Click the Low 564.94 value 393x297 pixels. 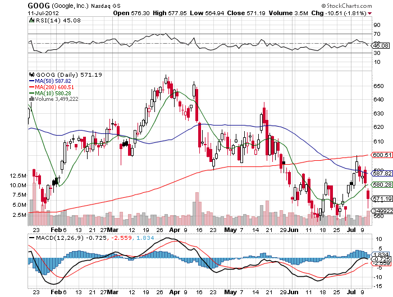(207, 13)
